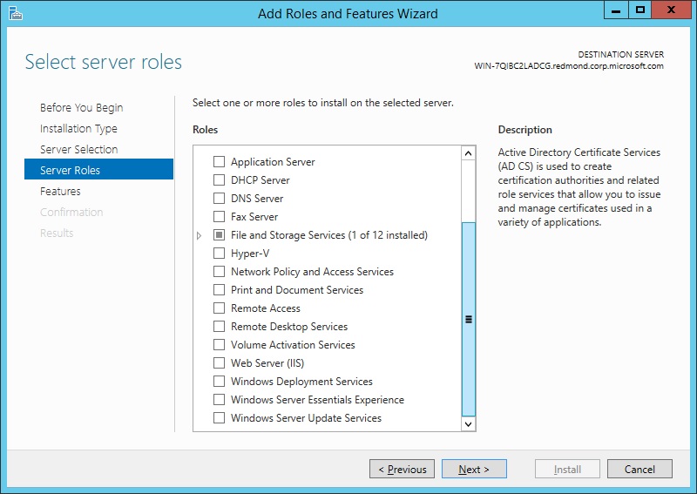
Task: Close the Add Roles wizard window
Action: click(x=672, y=10)
